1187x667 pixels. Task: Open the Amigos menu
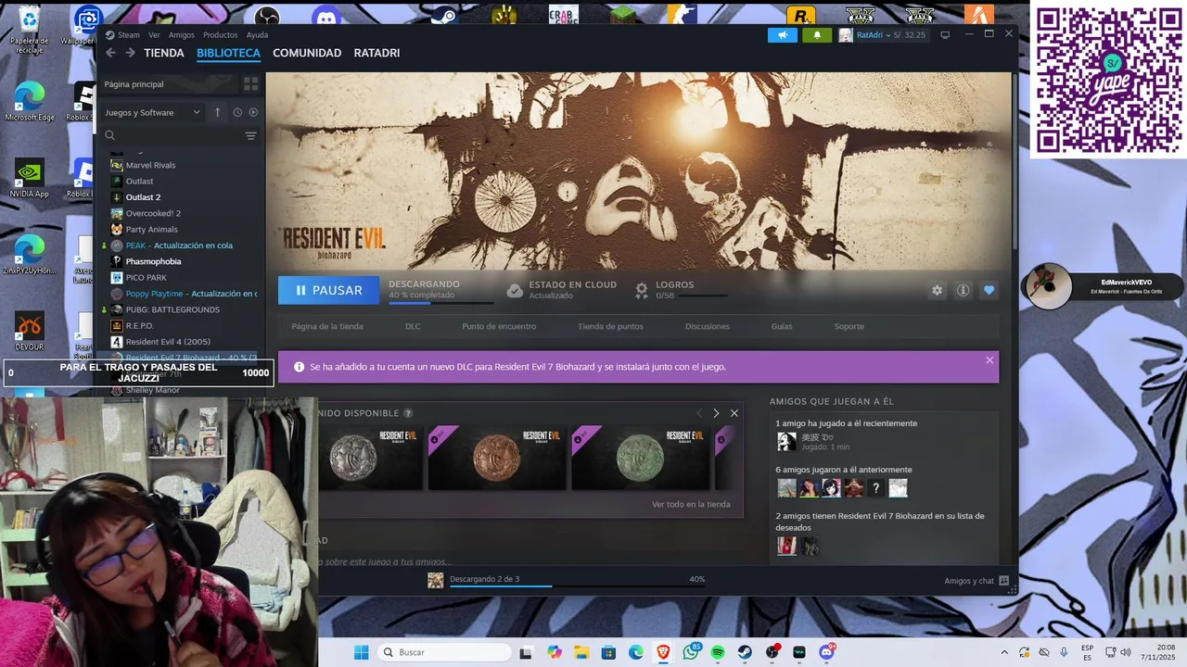[x=182, y=35]
